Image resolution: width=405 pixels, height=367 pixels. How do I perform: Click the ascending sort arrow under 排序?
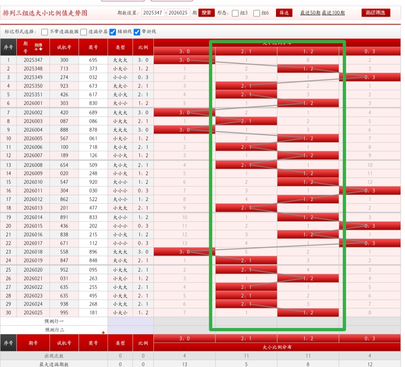pos(36,49)
